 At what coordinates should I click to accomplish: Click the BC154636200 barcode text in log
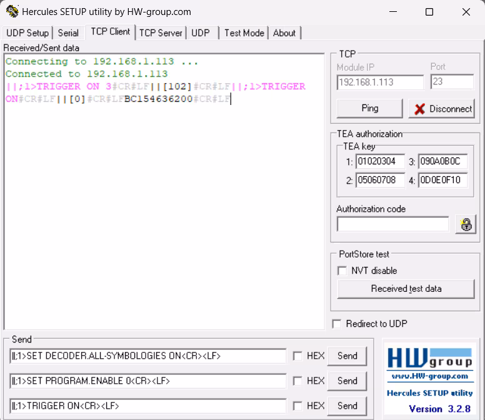(x=159, y=99)
